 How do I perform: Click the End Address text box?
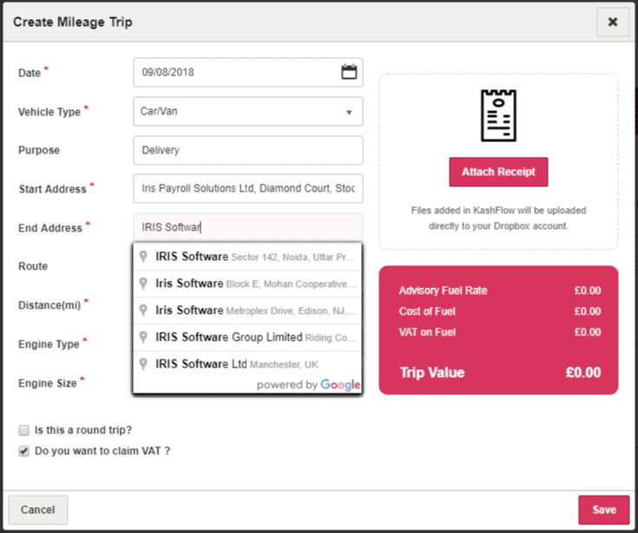coord(248,228)
